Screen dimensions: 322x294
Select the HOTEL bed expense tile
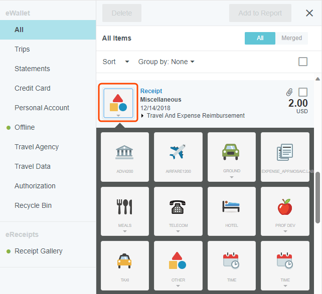point(231,210)
